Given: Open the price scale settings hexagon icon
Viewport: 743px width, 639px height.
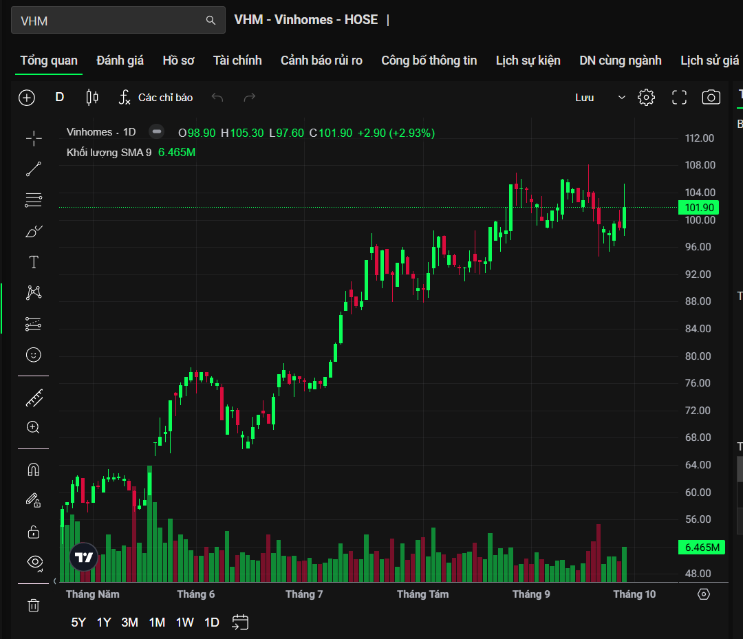Looking at the screenshot, I should (x=704, y=594).
